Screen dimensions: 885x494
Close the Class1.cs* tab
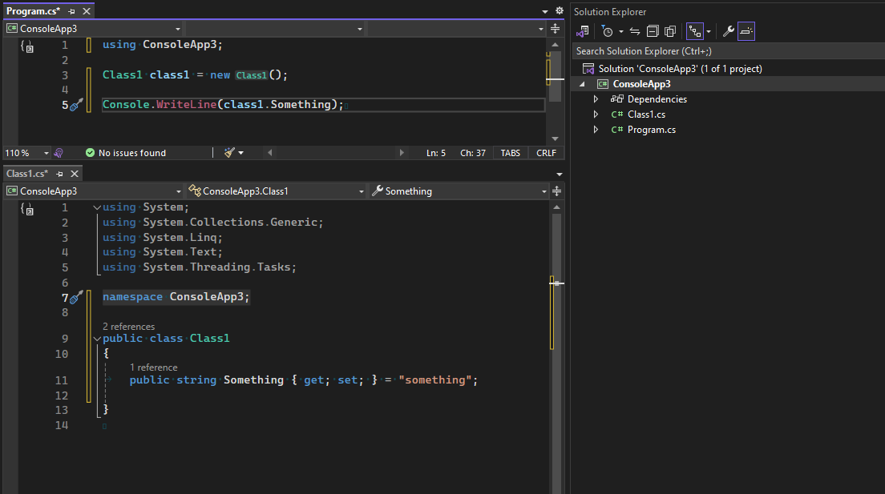point(74,174)
